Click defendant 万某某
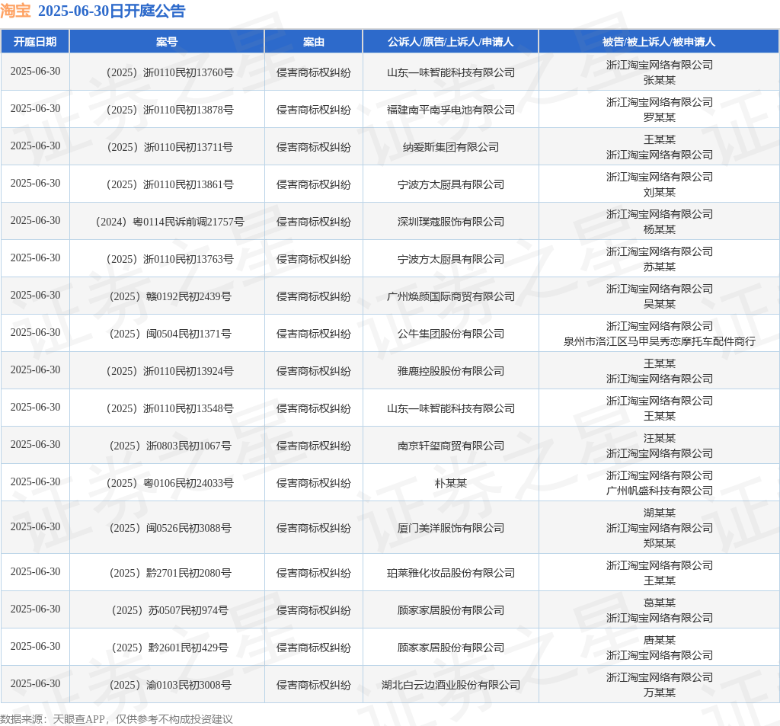 pos(659,692)
